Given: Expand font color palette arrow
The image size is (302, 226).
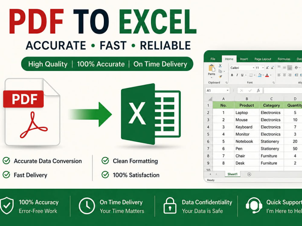Looking at the screenshot, I should [x=271, y=75].
